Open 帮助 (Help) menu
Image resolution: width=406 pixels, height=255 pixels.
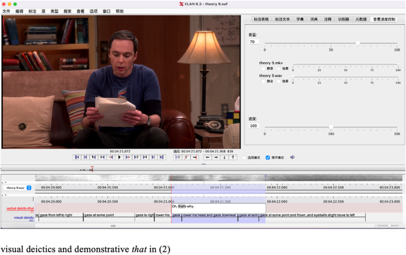tap(120, 11)
